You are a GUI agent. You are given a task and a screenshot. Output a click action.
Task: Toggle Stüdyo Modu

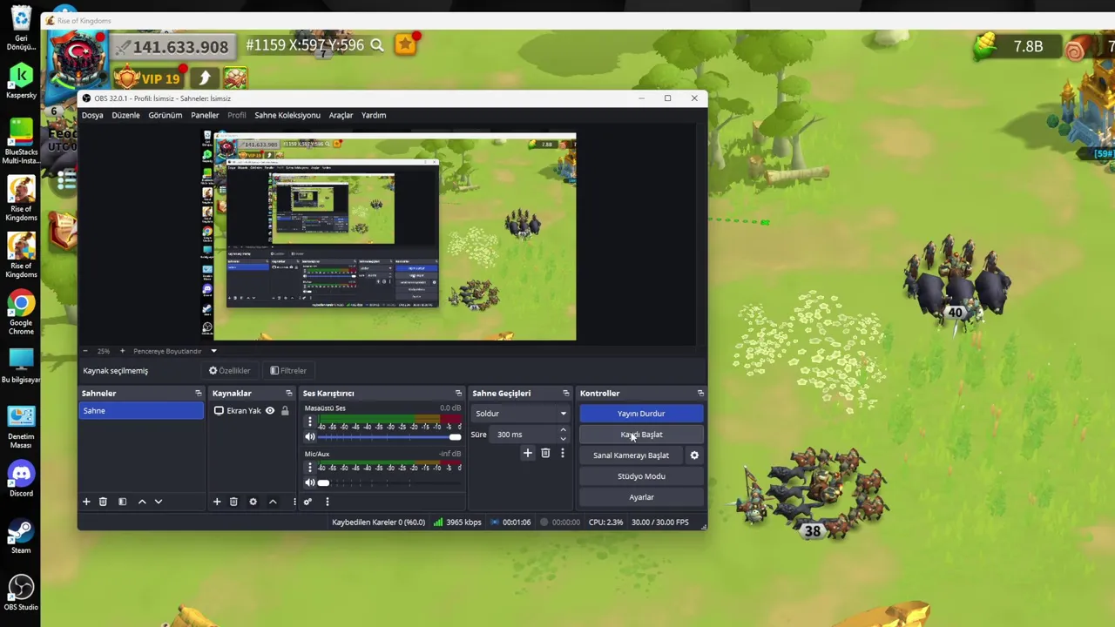(641, 476)
